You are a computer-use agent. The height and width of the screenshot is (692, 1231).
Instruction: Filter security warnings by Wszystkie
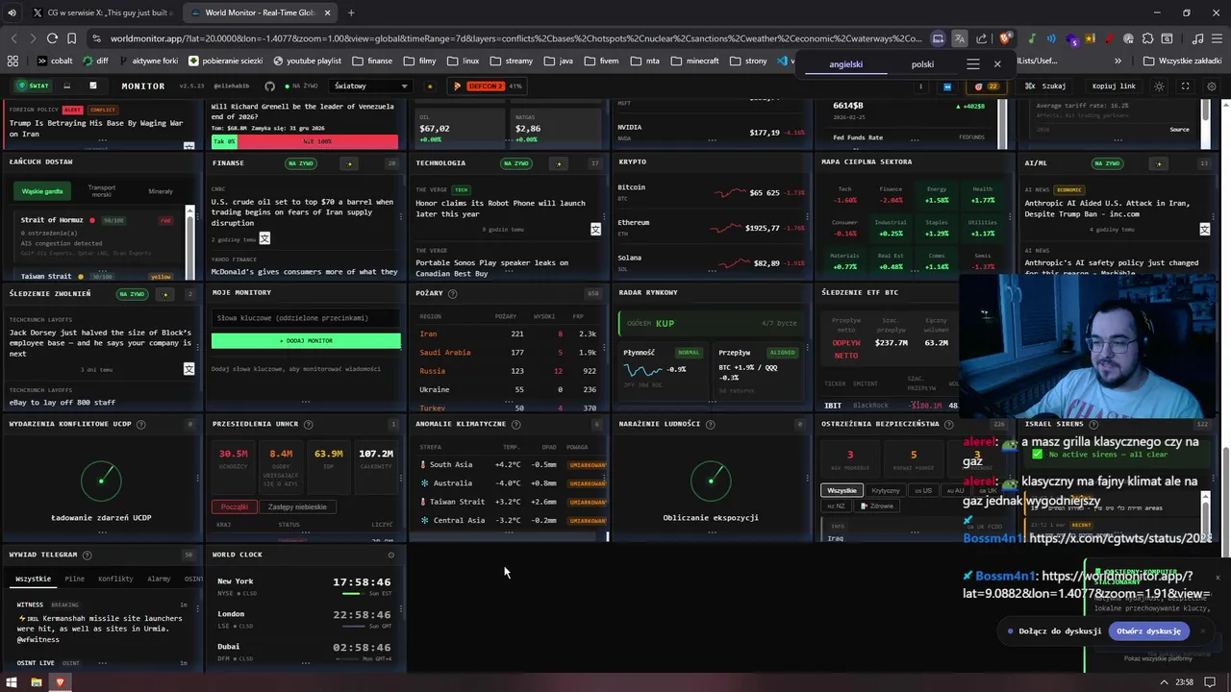pyautogui.click(x=842, y=490)
